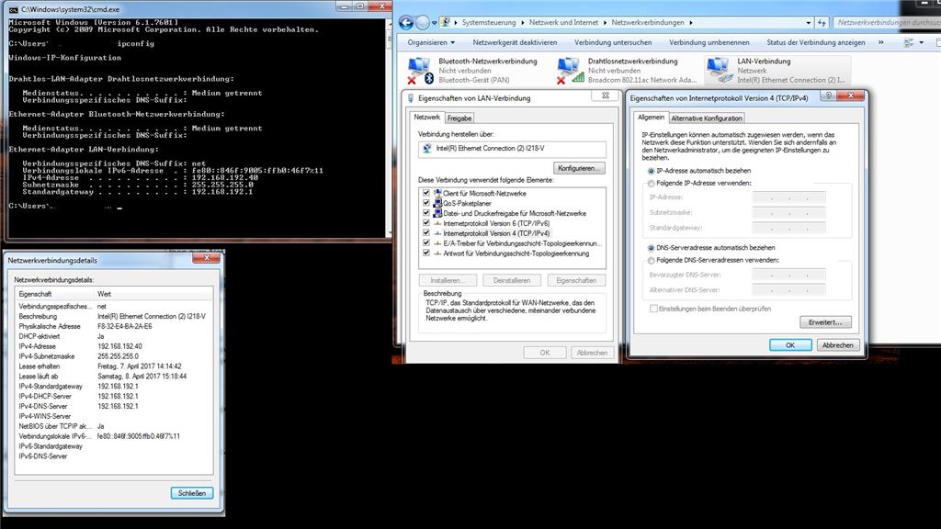The width and height of the screenshot is (941, 529).
Task: Toggle E/A-Treiber für Verbindungsschicht checkbox
Action: 426,242
